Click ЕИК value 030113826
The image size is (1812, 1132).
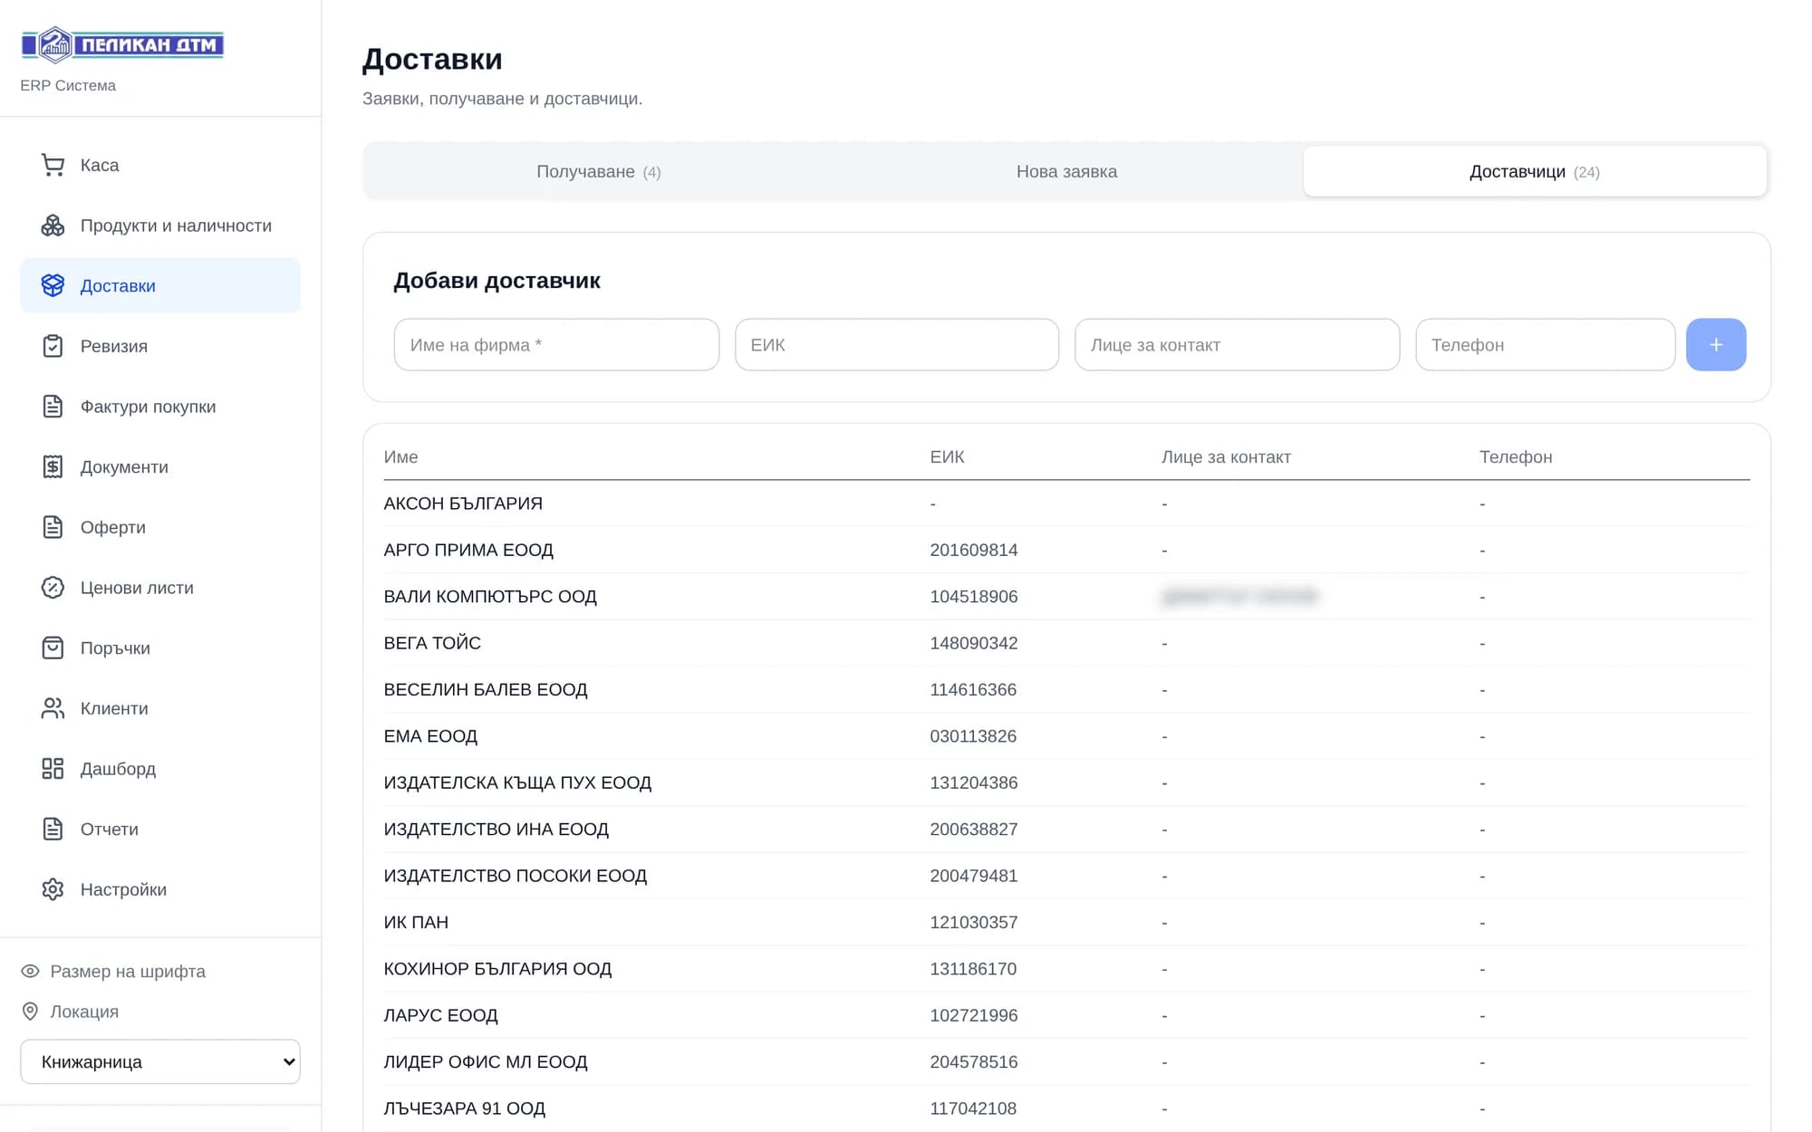[973, 736]
